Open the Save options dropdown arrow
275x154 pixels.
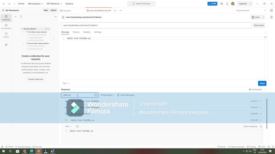pos(263,17)
